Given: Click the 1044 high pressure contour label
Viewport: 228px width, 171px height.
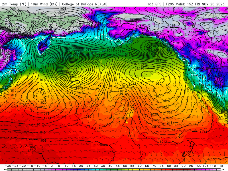Looking at the screenshot, I should [x=70, y=22].
